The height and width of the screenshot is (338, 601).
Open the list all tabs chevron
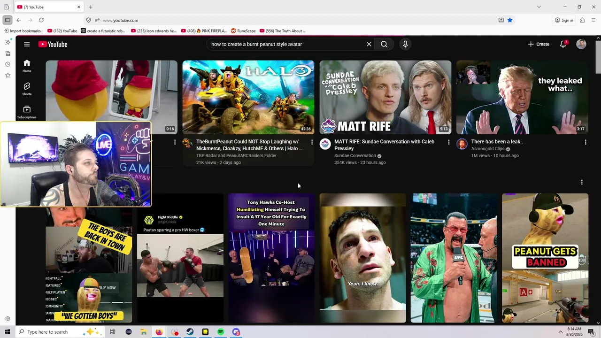[x=539, y=7]
